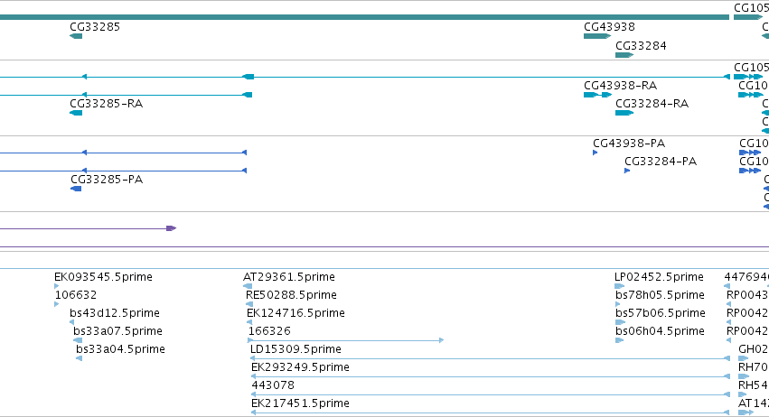Click the CG33284 gene arrow feature
This screenshot has height=417, width=769.
point(624,55)
